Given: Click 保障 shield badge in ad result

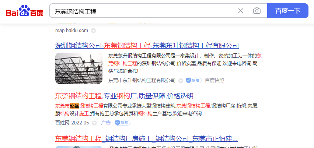Looking at the screenshot, I should click(123, 123).
